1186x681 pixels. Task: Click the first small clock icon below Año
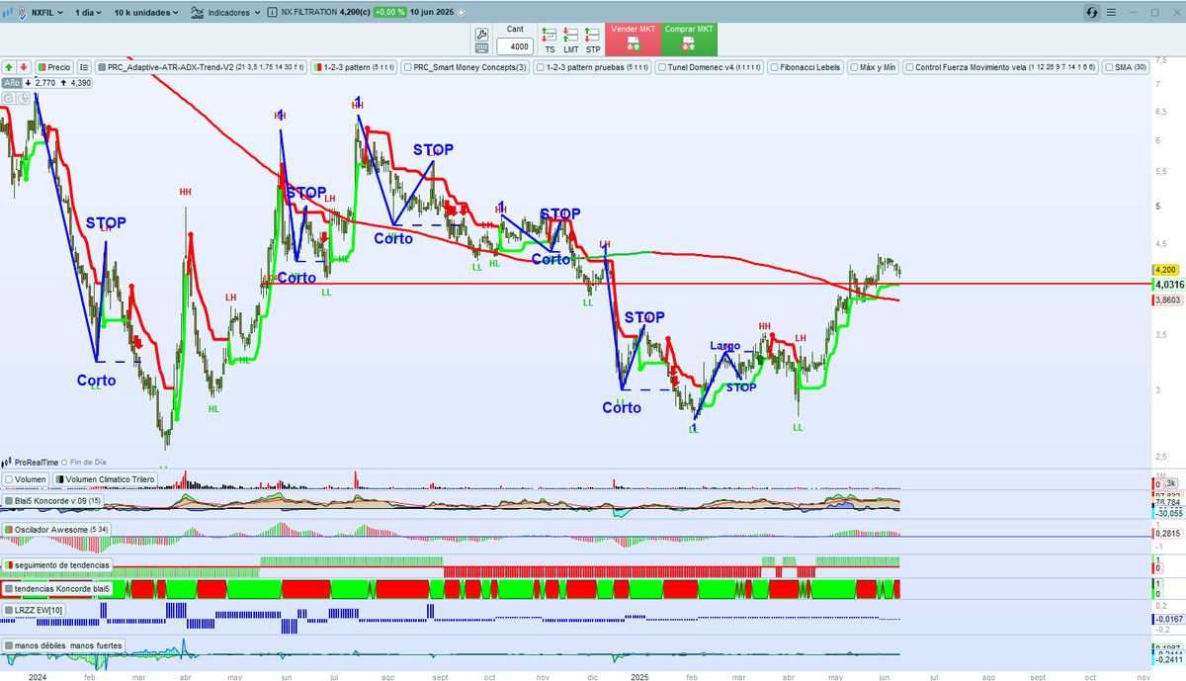pyautogui.click(x=8, y=98)
